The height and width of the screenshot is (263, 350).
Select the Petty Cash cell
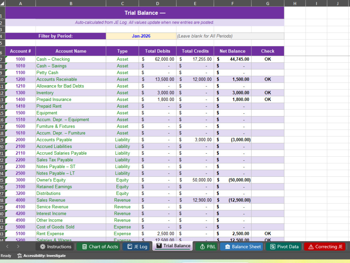(x=71, y=73)
